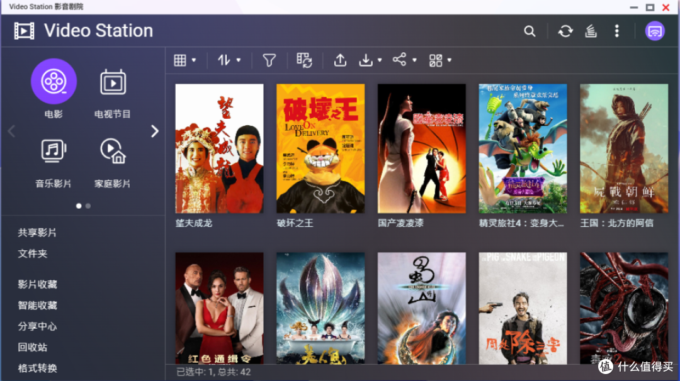The width and height of the screenshot is (680, 381).
Task: Go to next category page arrow
Action: (x=155, y=131)
